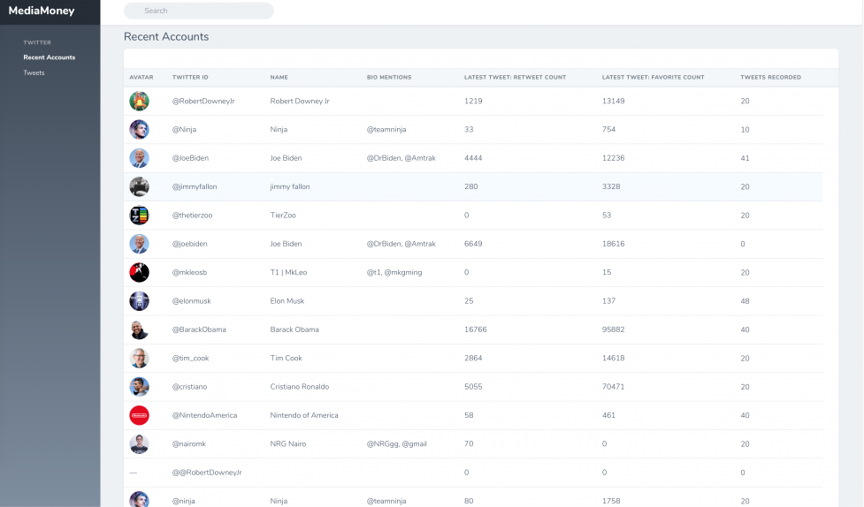This screenshot has width=864, height=507.
Task: Open Recent Accounts in the sidebar
Action: tap(50, 57)
